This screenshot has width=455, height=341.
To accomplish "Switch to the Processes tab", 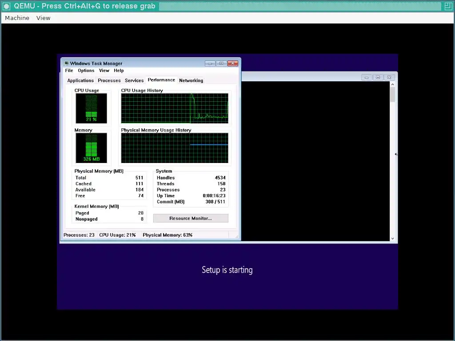I will tap(109, 80).
